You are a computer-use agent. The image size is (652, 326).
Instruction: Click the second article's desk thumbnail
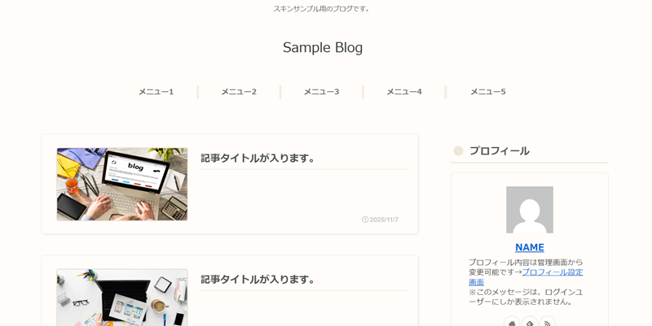click(x=122, y=298)
